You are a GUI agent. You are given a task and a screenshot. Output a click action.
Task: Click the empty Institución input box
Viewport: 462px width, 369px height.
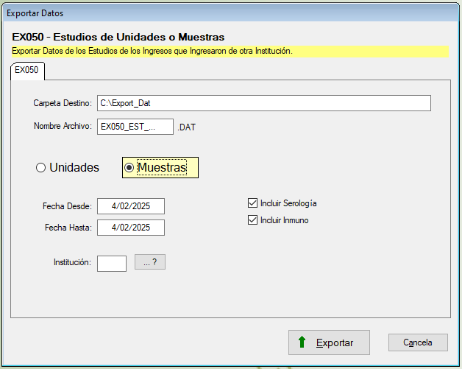pos(112,263)
